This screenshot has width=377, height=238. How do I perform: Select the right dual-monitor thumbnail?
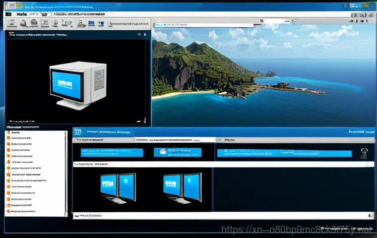click(x=183, y=188)
